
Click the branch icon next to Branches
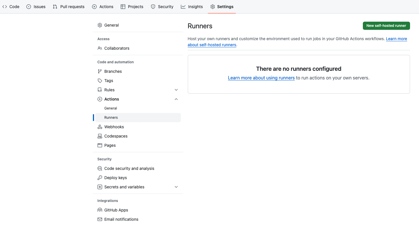point(100,71)
